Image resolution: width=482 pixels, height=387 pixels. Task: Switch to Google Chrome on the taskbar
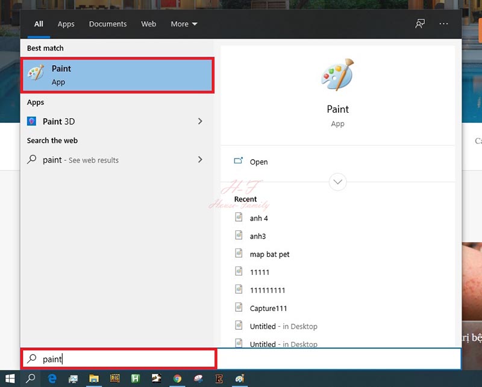[177, 379]
